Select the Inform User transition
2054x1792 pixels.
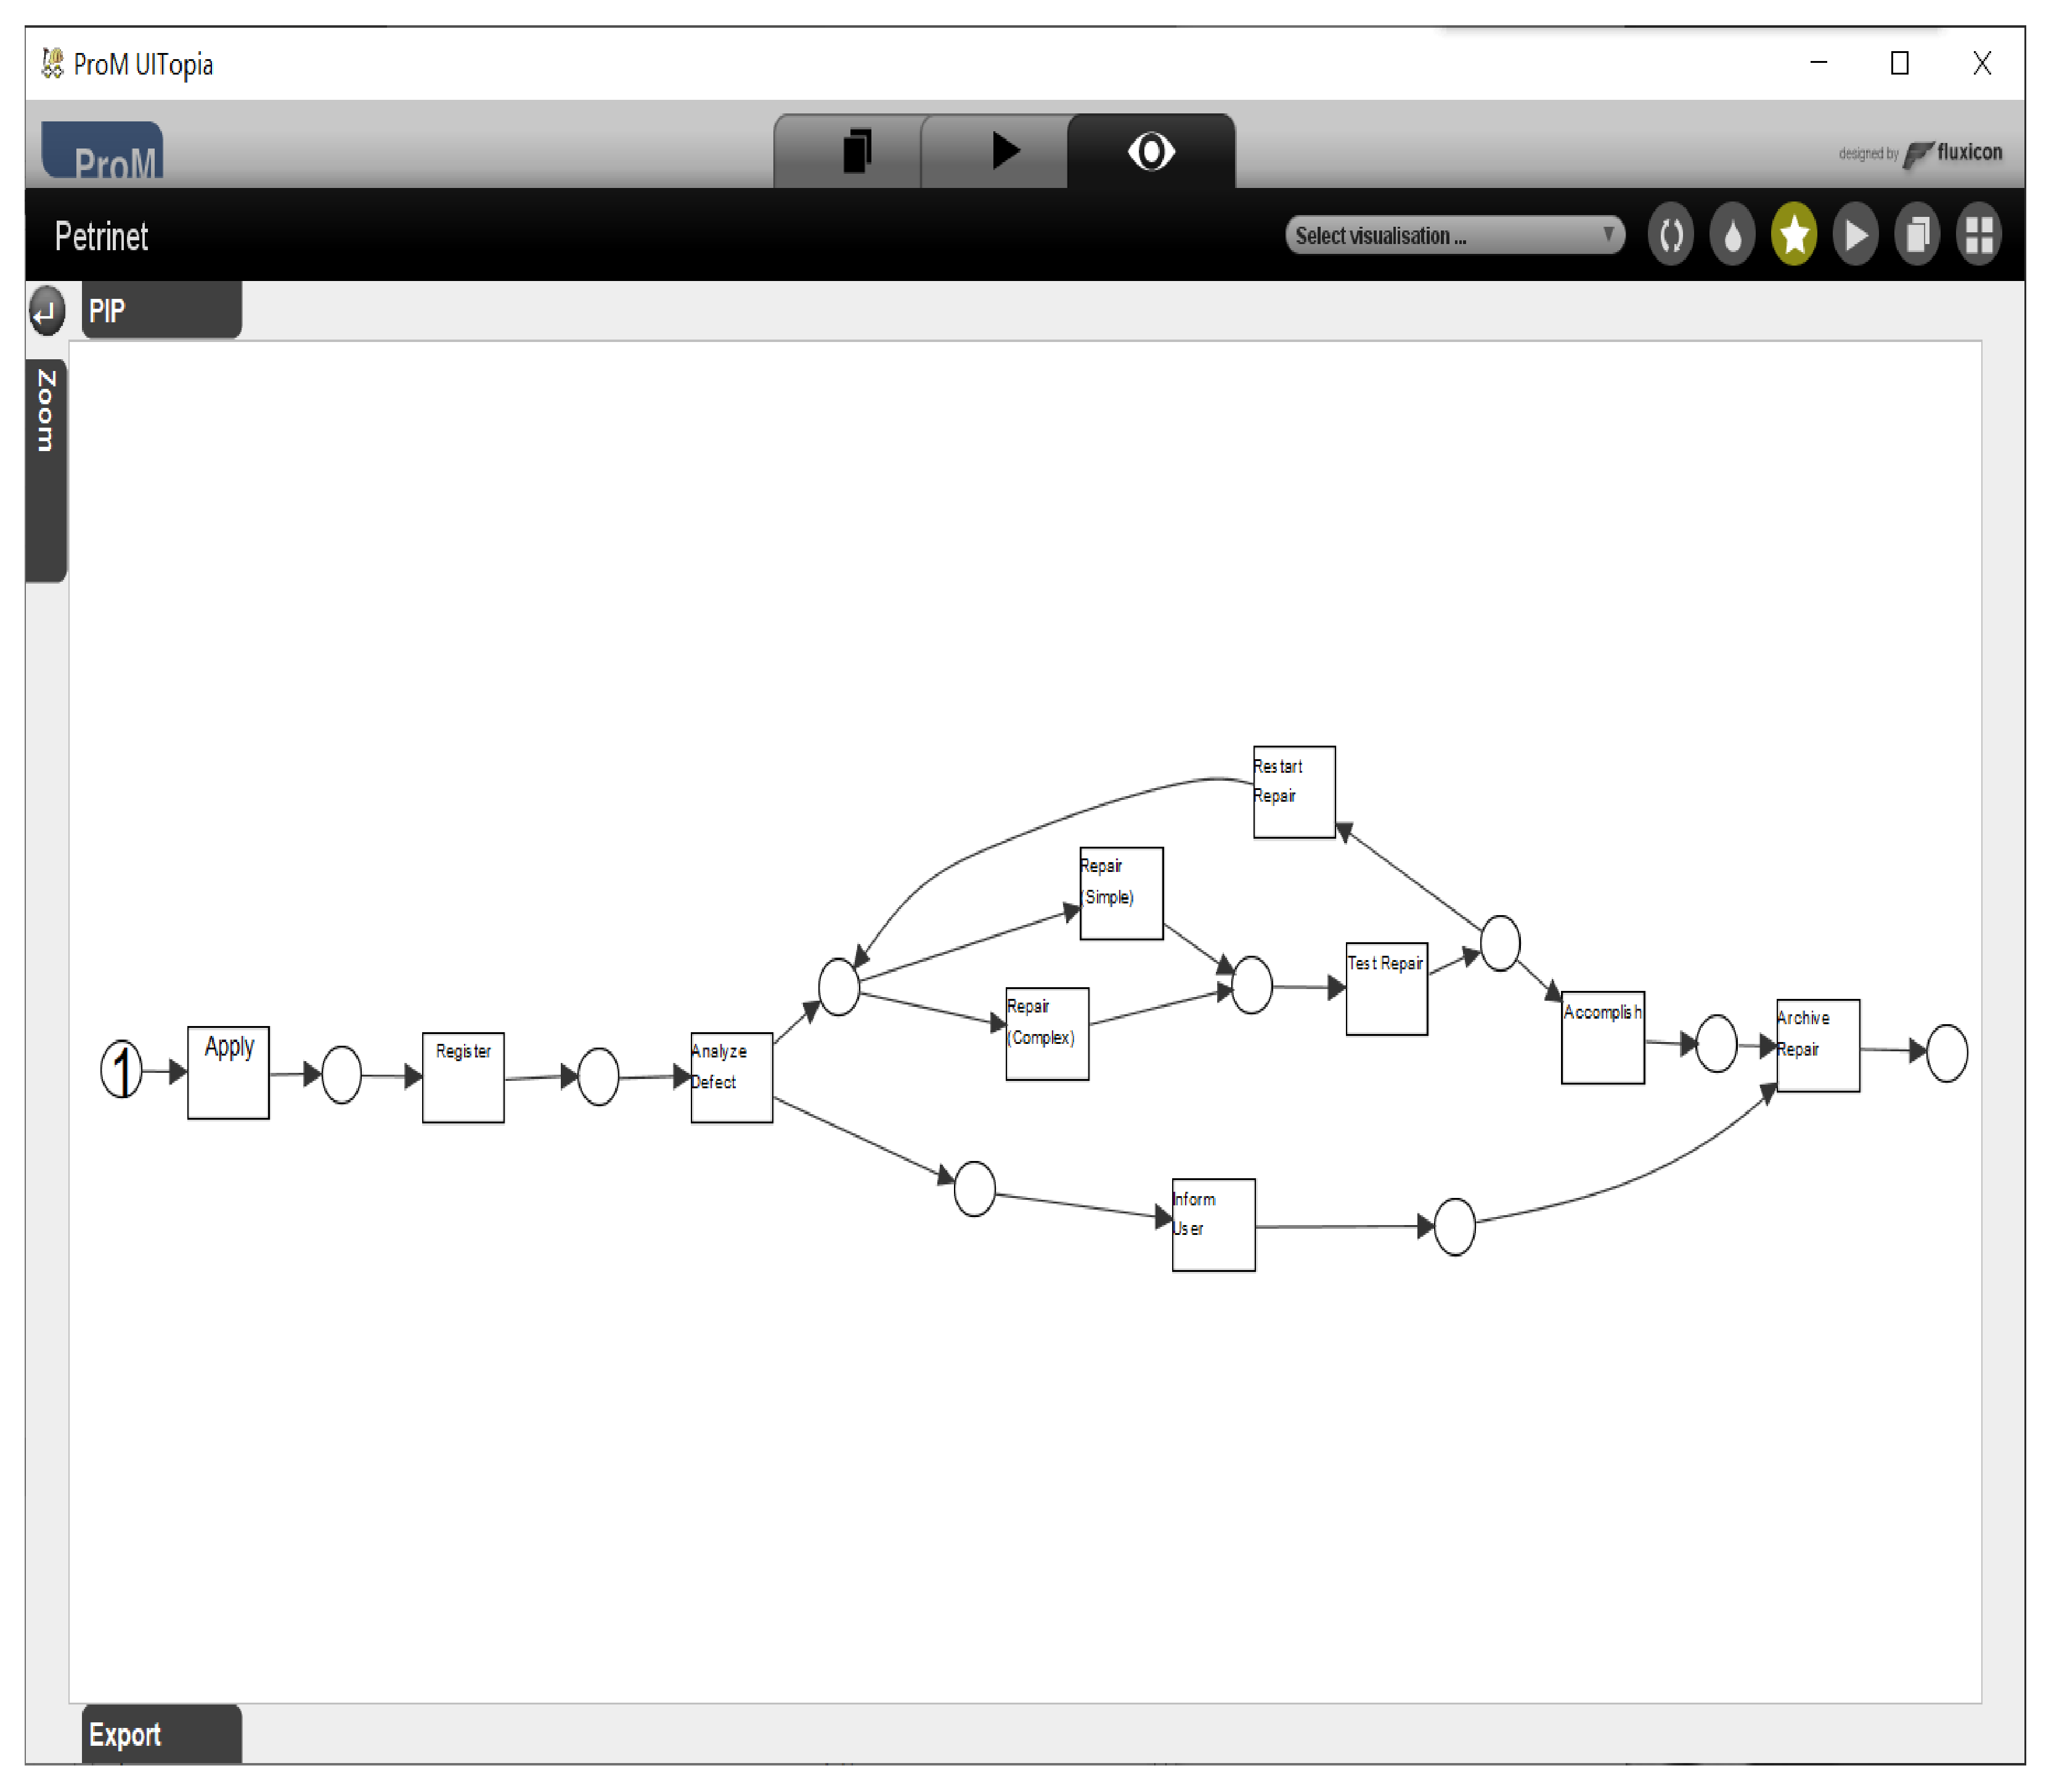1214,1226
